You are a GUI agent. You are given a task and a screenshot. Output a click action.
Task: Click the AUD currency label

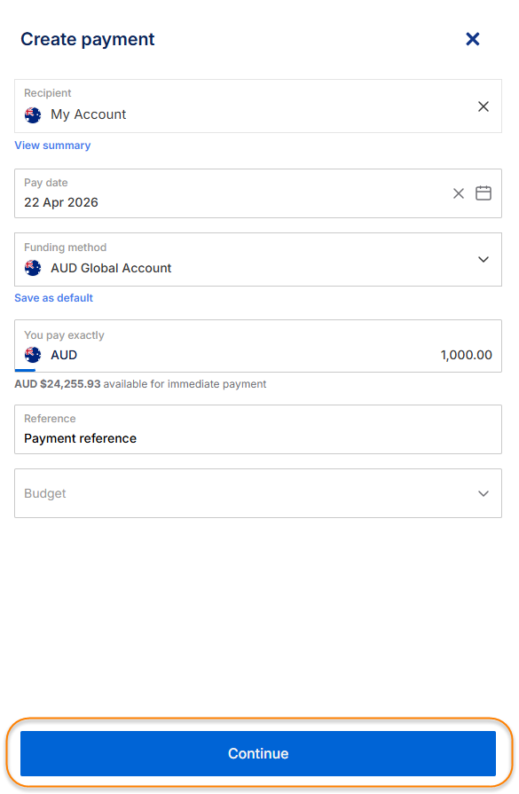64,355
